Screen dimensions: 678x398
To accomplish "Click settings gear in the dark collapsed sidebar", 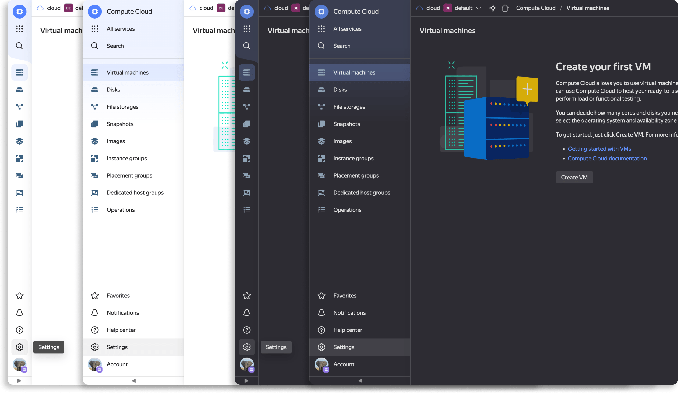I will click(x=246, y=347).
